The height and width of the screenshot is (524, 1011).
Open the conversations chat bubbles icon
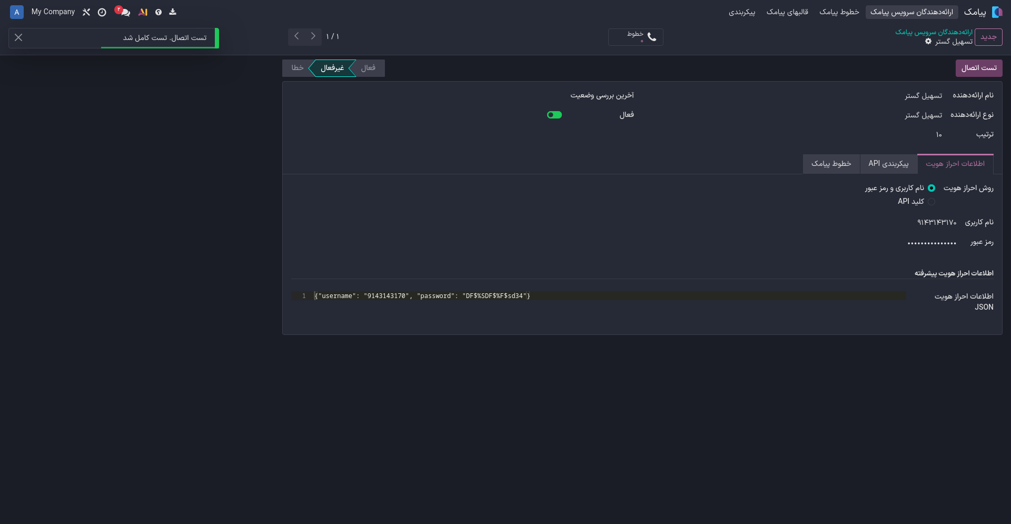[x=124, y=12]
